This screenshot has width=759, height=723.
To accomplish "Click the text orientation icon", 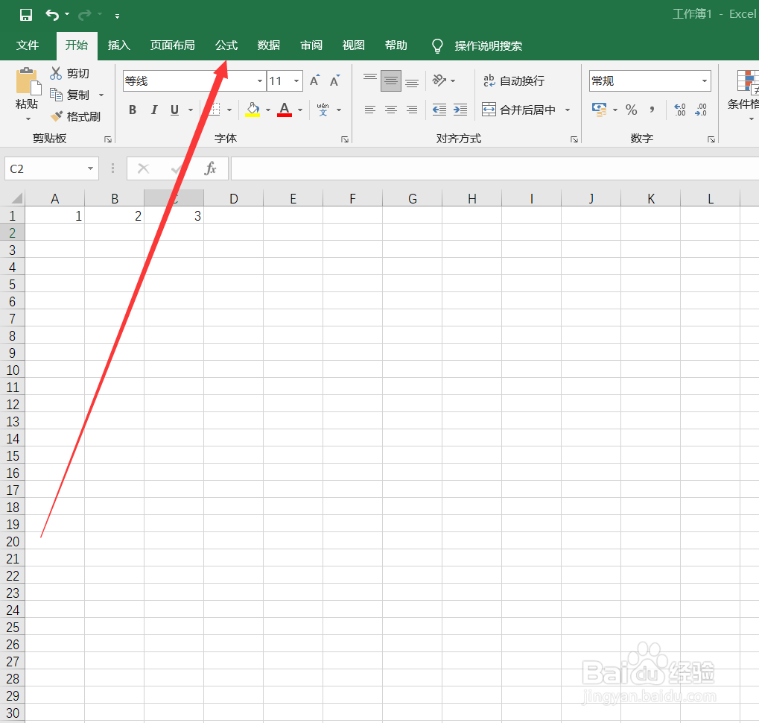I will pyautogui.click(x=439, y=80).
